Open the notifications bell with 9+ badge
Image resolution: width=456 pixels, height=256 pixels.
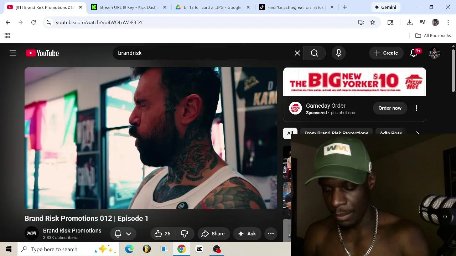414,53
